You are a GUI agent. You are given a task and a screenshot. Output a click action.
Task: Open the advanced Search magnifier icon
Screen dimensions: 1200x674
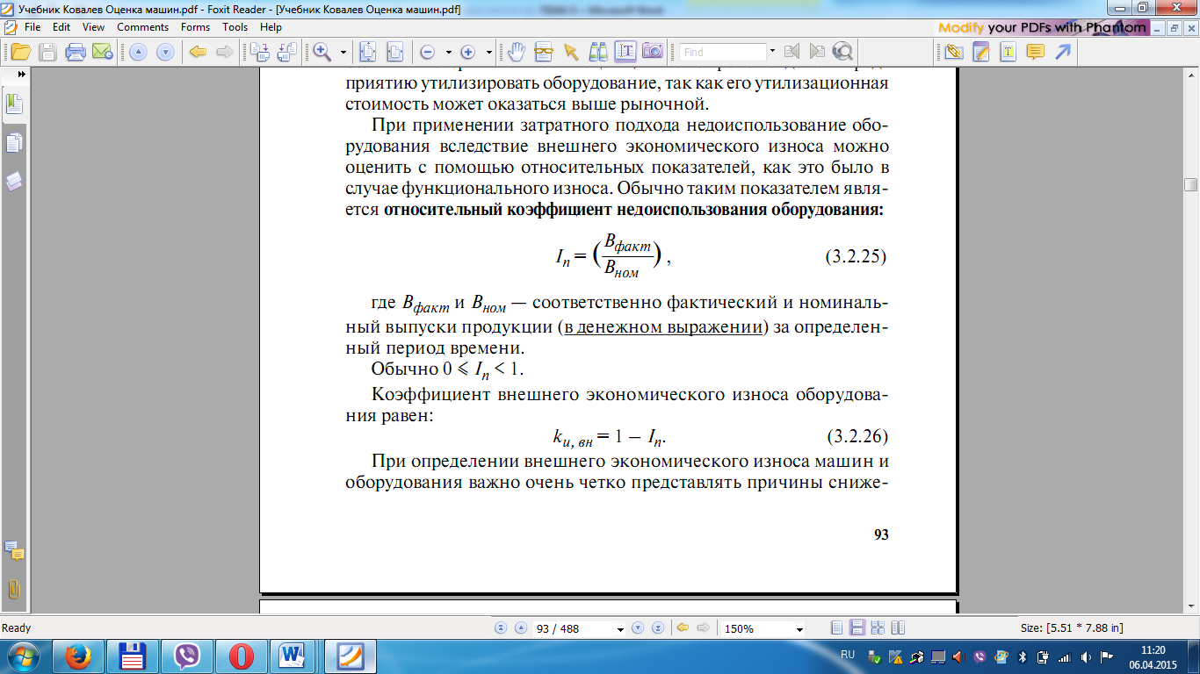[x=842, y=52]
